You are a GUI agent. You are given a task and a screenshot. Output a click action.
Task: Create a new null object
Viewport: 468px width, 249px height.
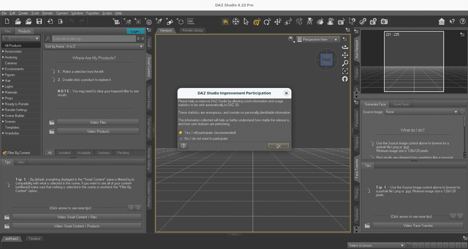pyautogui.click(x=180, y=21)
